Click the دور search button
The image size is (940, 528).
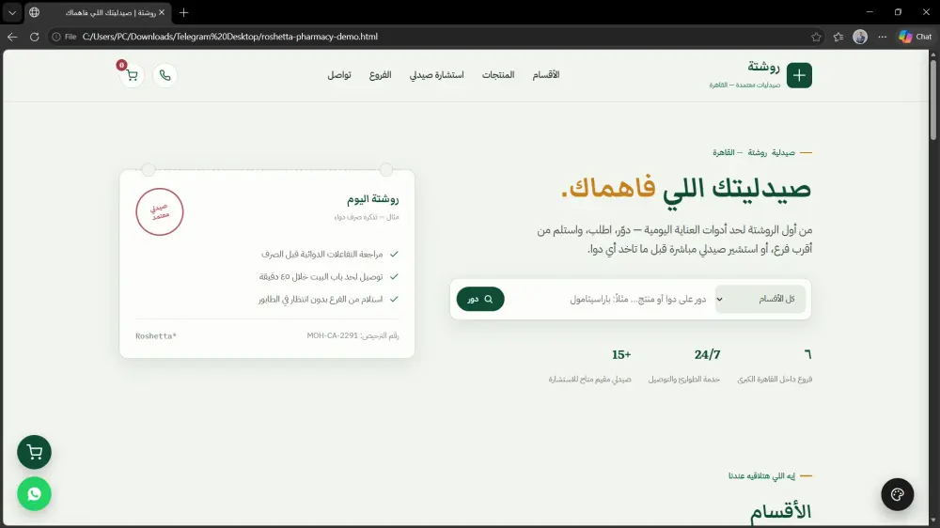[480, 299]
